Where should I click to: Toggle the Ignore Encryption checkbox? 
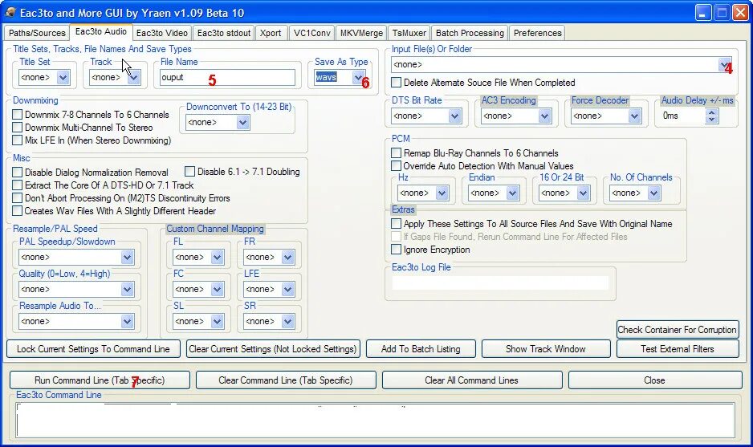pos(397,250)
